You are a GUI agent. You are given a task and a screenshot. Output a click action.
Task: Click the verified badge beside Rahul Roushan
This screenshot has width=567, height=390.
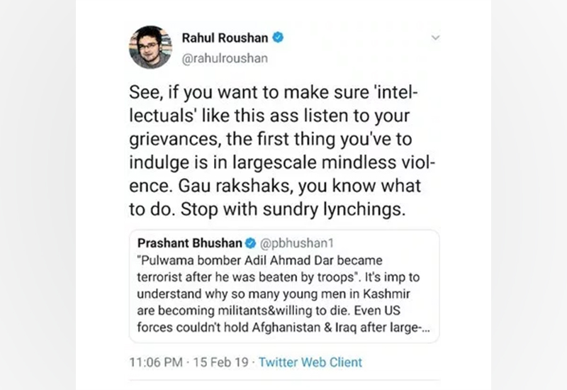[x=279, y=40]
